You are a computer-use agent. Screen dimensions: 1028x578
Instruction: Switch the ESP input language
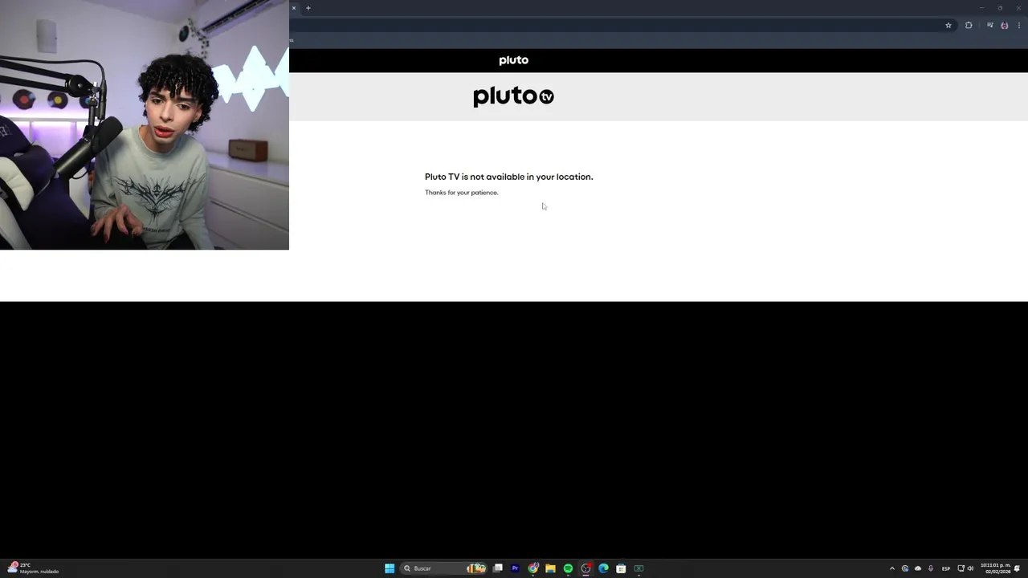(946, 568)
